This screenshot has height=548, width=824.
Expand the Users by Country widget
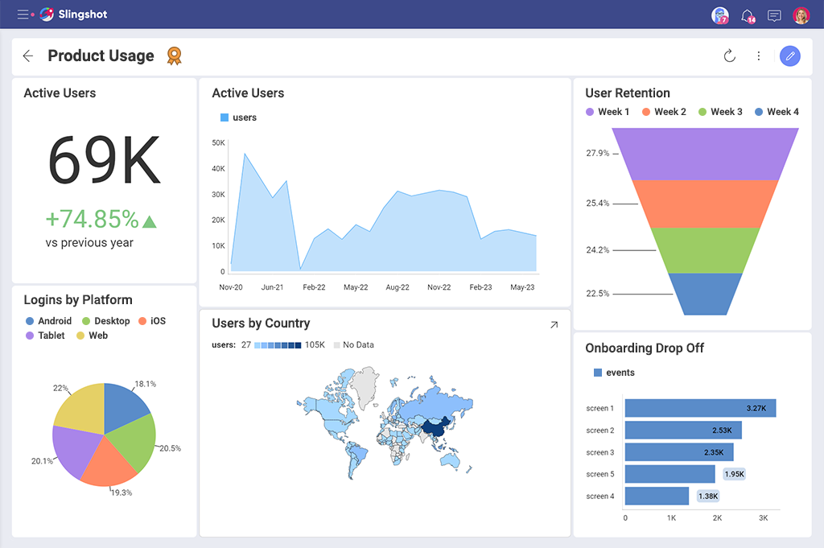tap(553, 324)
